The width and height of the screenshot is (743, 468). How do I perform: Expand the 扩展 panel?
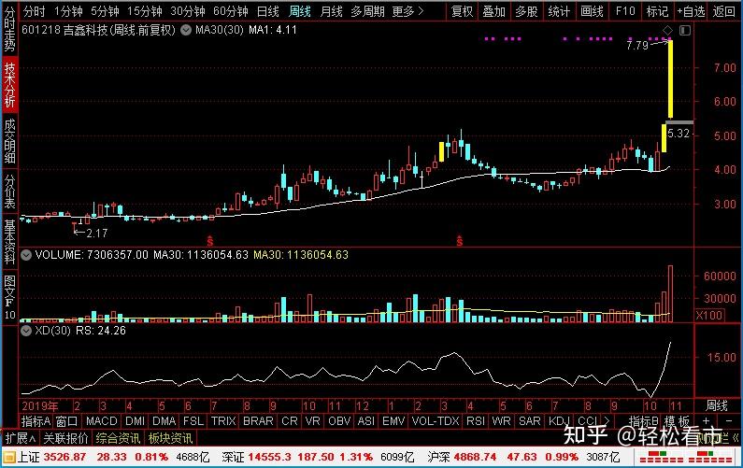click(x=20, y=438)
